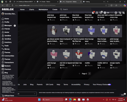The height and width of the screenshot is (102, 127).
Task: Open language dropdown in footer
Action: pyautogui.click(x=27, y=94)
